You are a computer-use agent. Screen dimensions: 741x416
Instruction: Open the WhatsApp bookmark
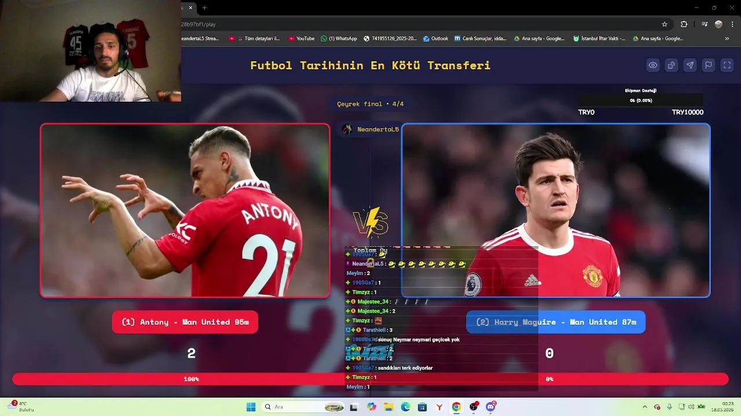coord(339,39)
